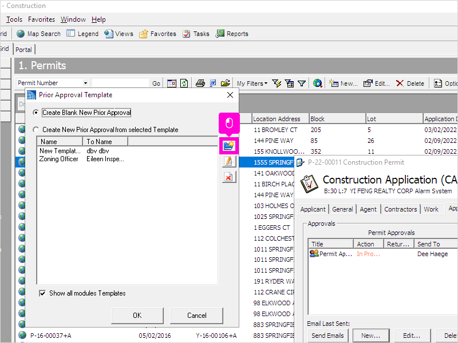
Task: Click the Send Emails button
Action: coord(327,336)
